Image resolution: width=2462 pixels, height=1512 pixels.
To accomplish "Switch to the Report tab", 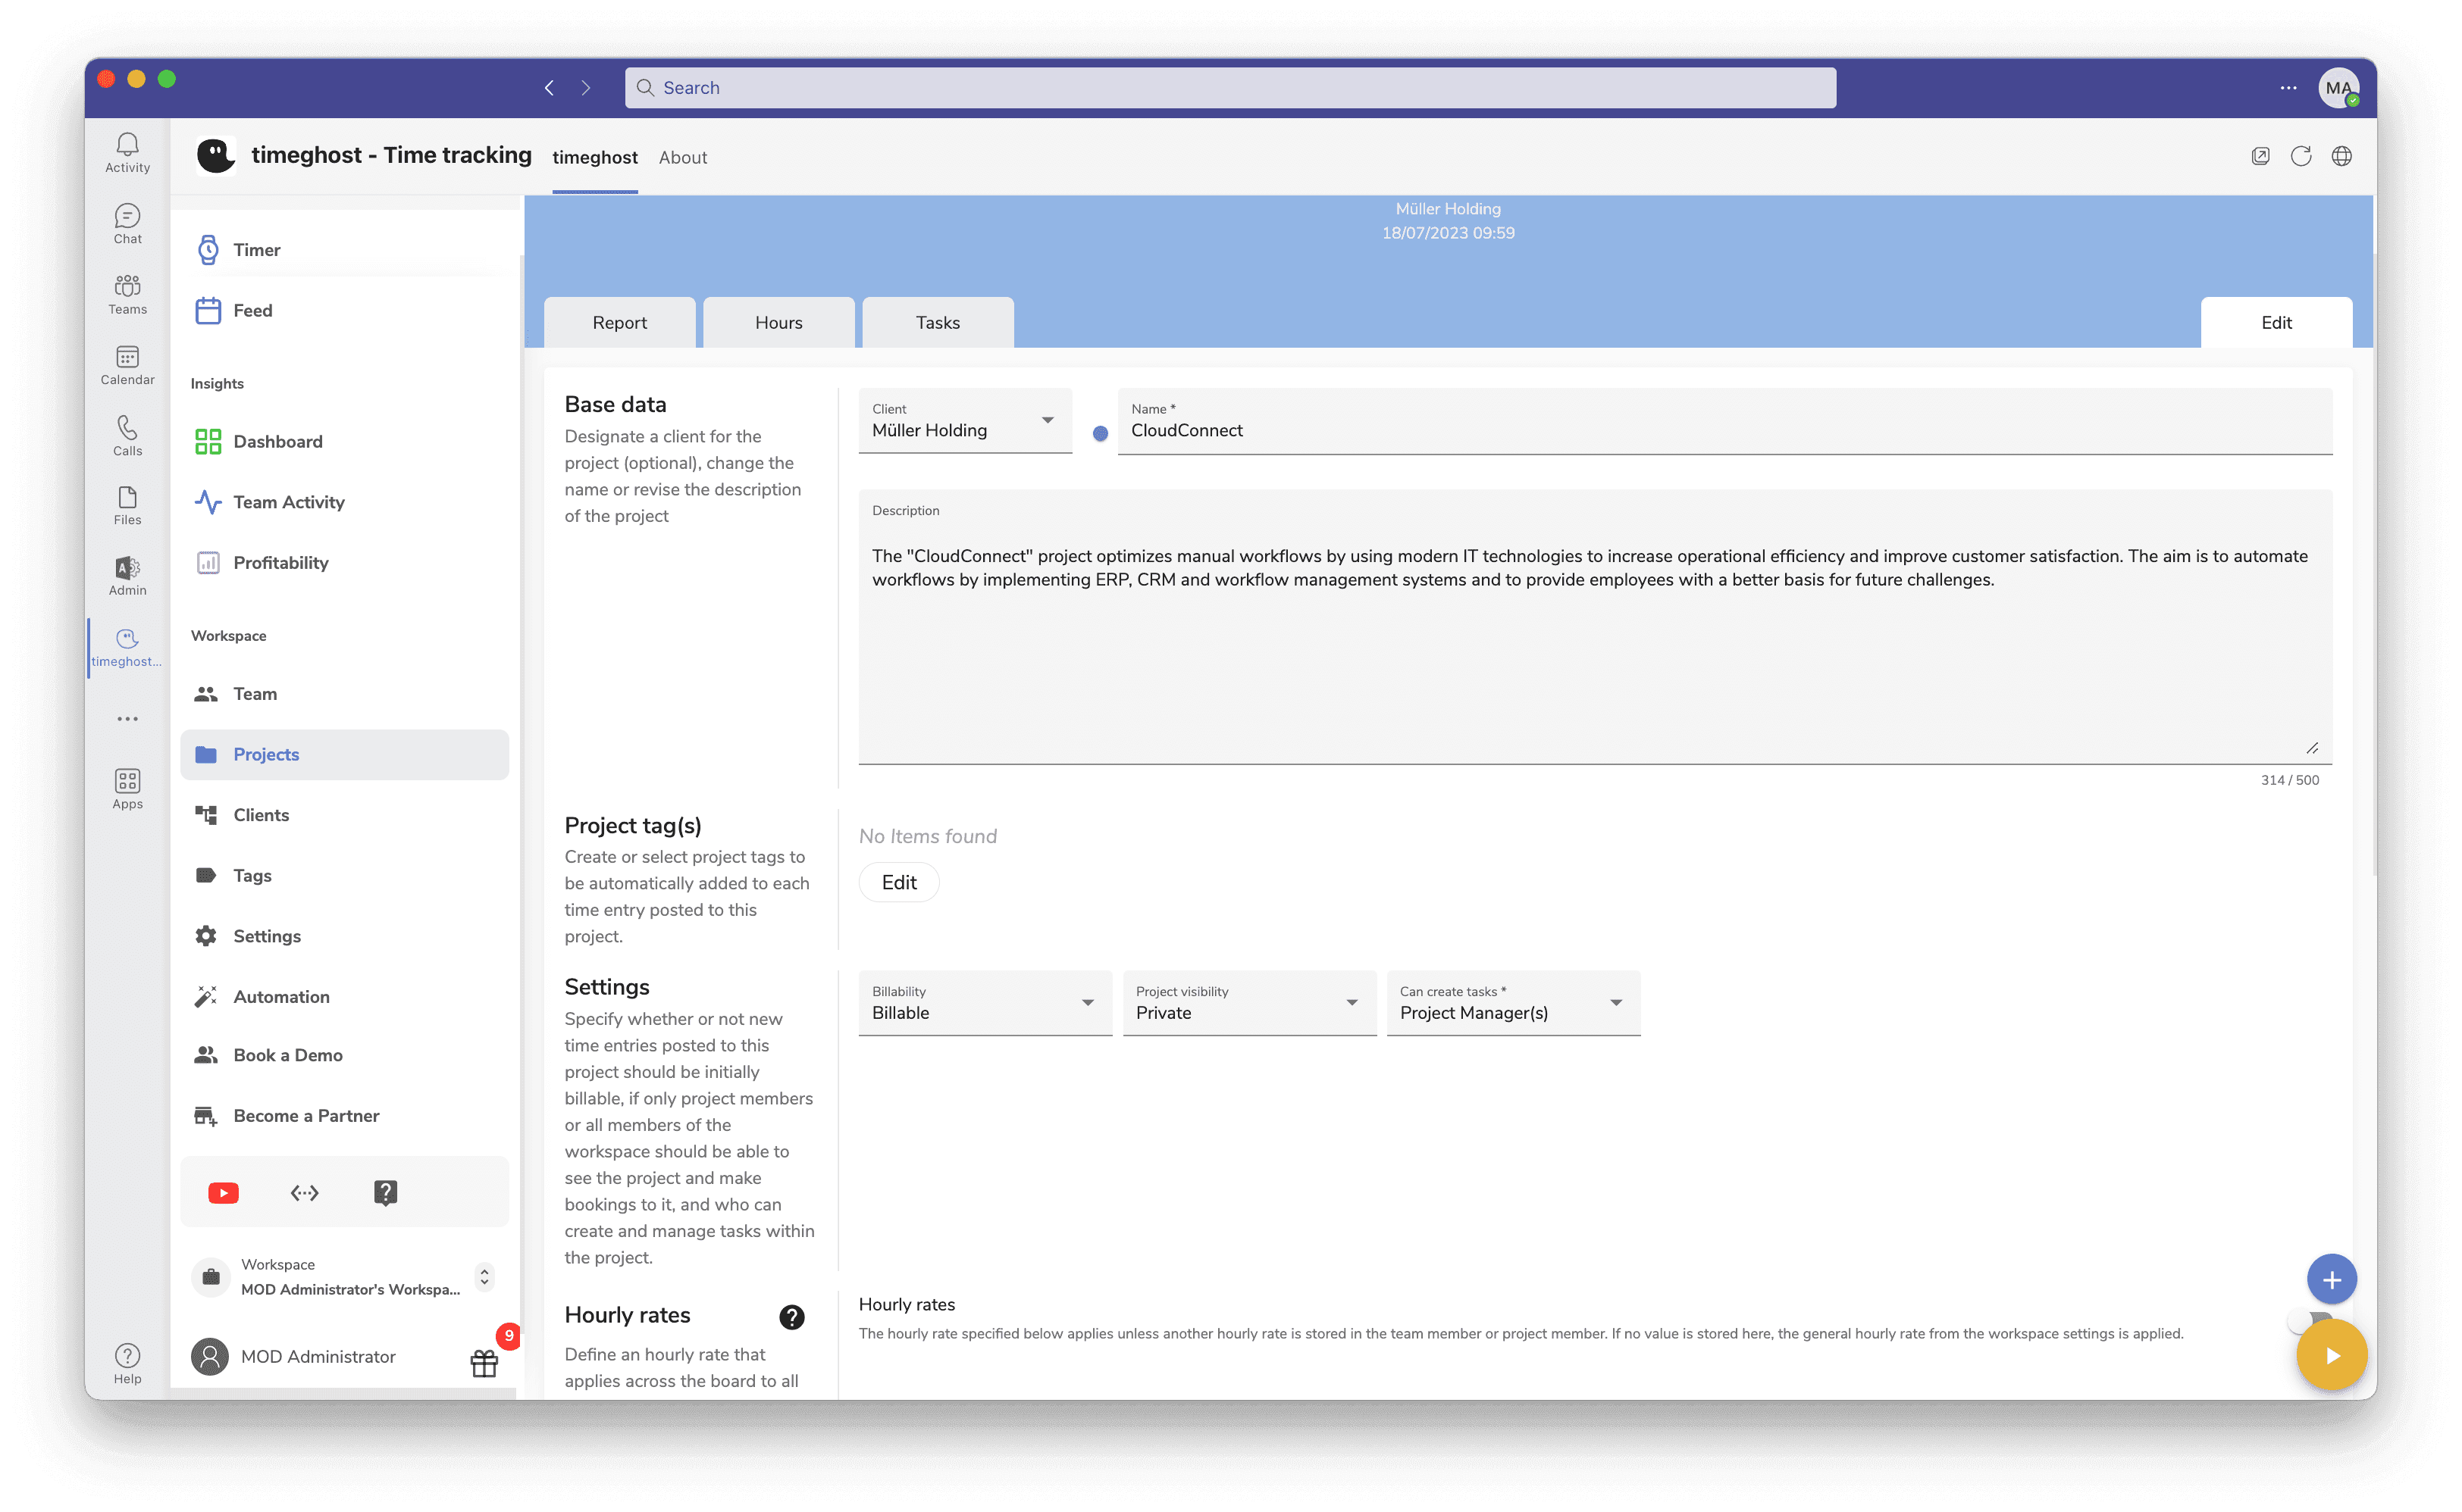I will [x=619, y=322].
